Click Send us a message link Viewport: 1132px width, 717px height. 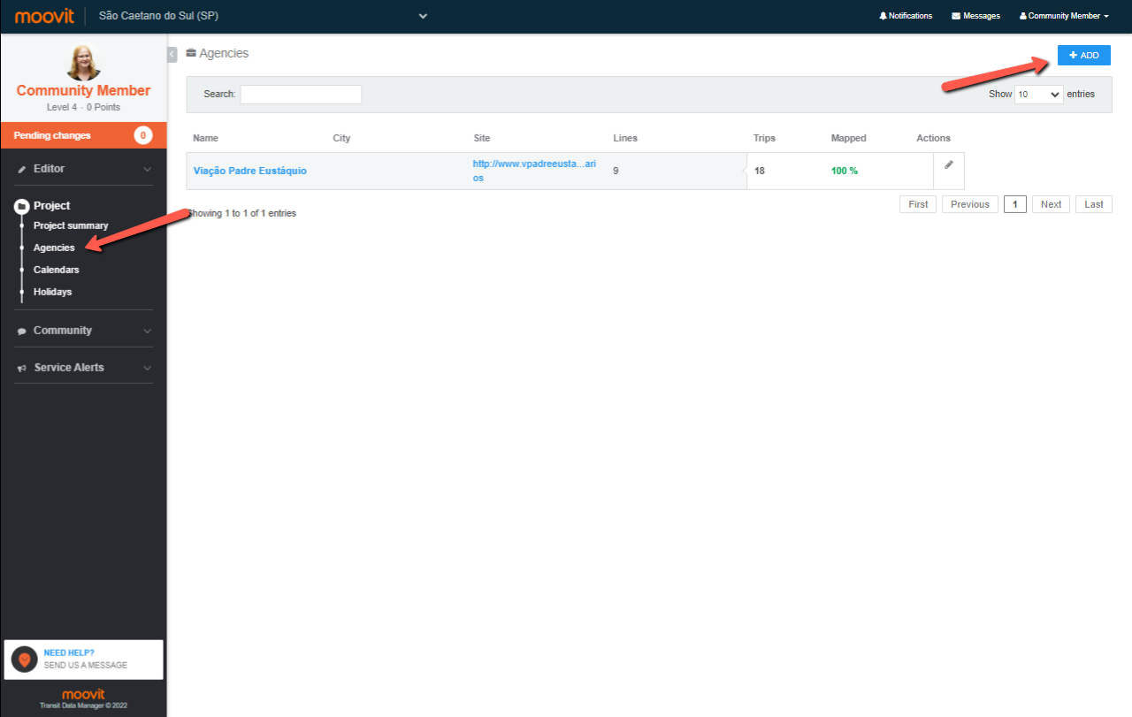pyautogui.click(x=86, y=665)
